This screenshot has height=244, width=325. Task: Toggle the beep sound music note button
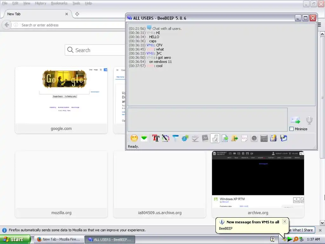click(x=215, y=138)
